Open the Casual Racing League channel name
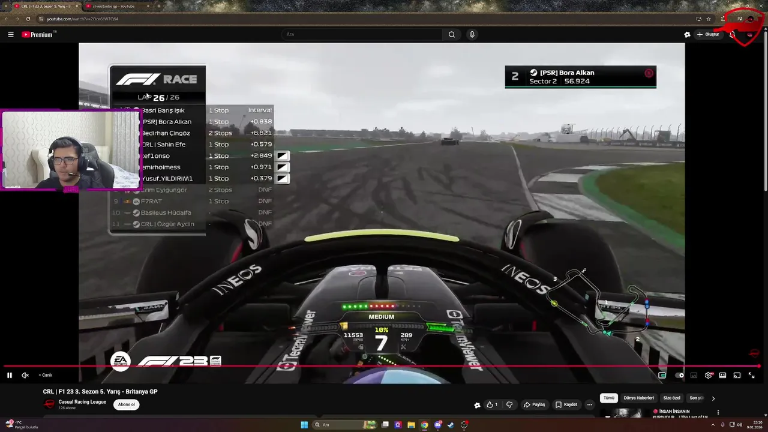 [x=82, y=402]
